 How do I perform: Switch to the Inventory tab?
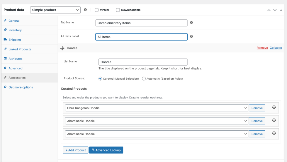(x=15, y=30)
